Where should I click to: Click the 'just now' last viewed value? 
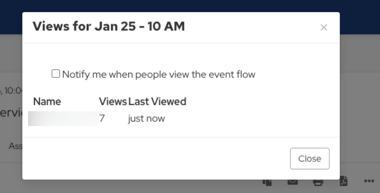[x=146, y=118]
